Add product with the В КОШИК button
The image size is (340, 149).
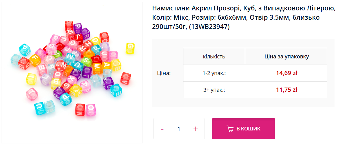(x=243, y=129)
